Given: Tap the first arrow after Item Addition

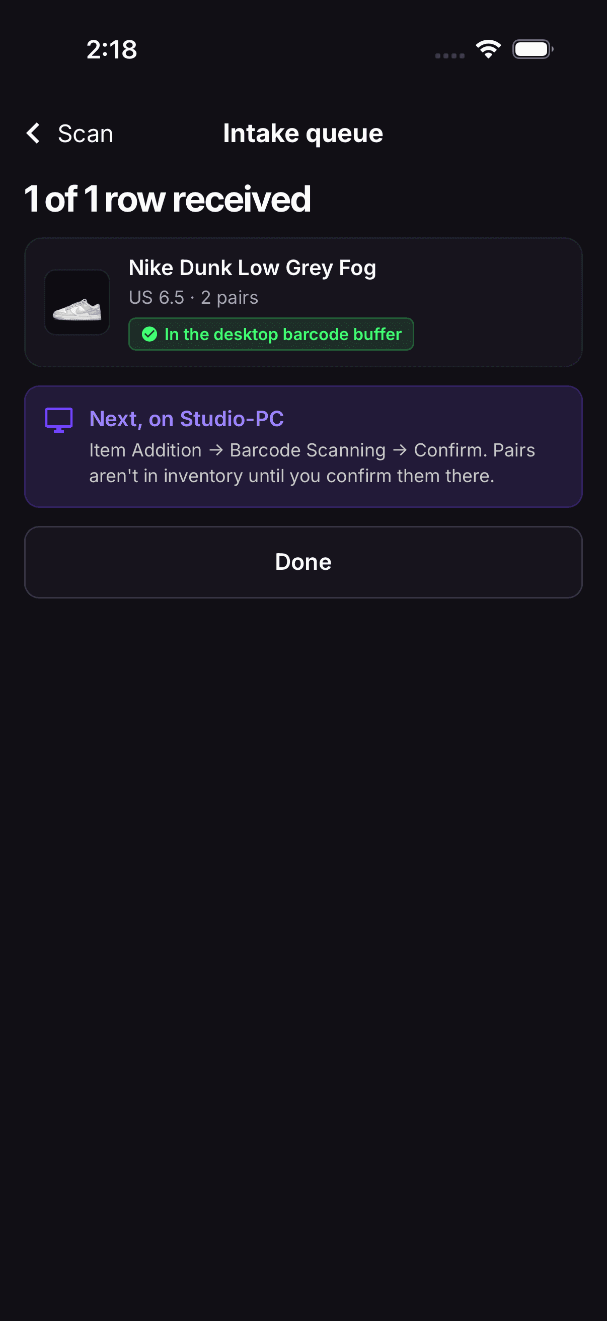Looking at the screenshot, I should click(x=216, y=450).
